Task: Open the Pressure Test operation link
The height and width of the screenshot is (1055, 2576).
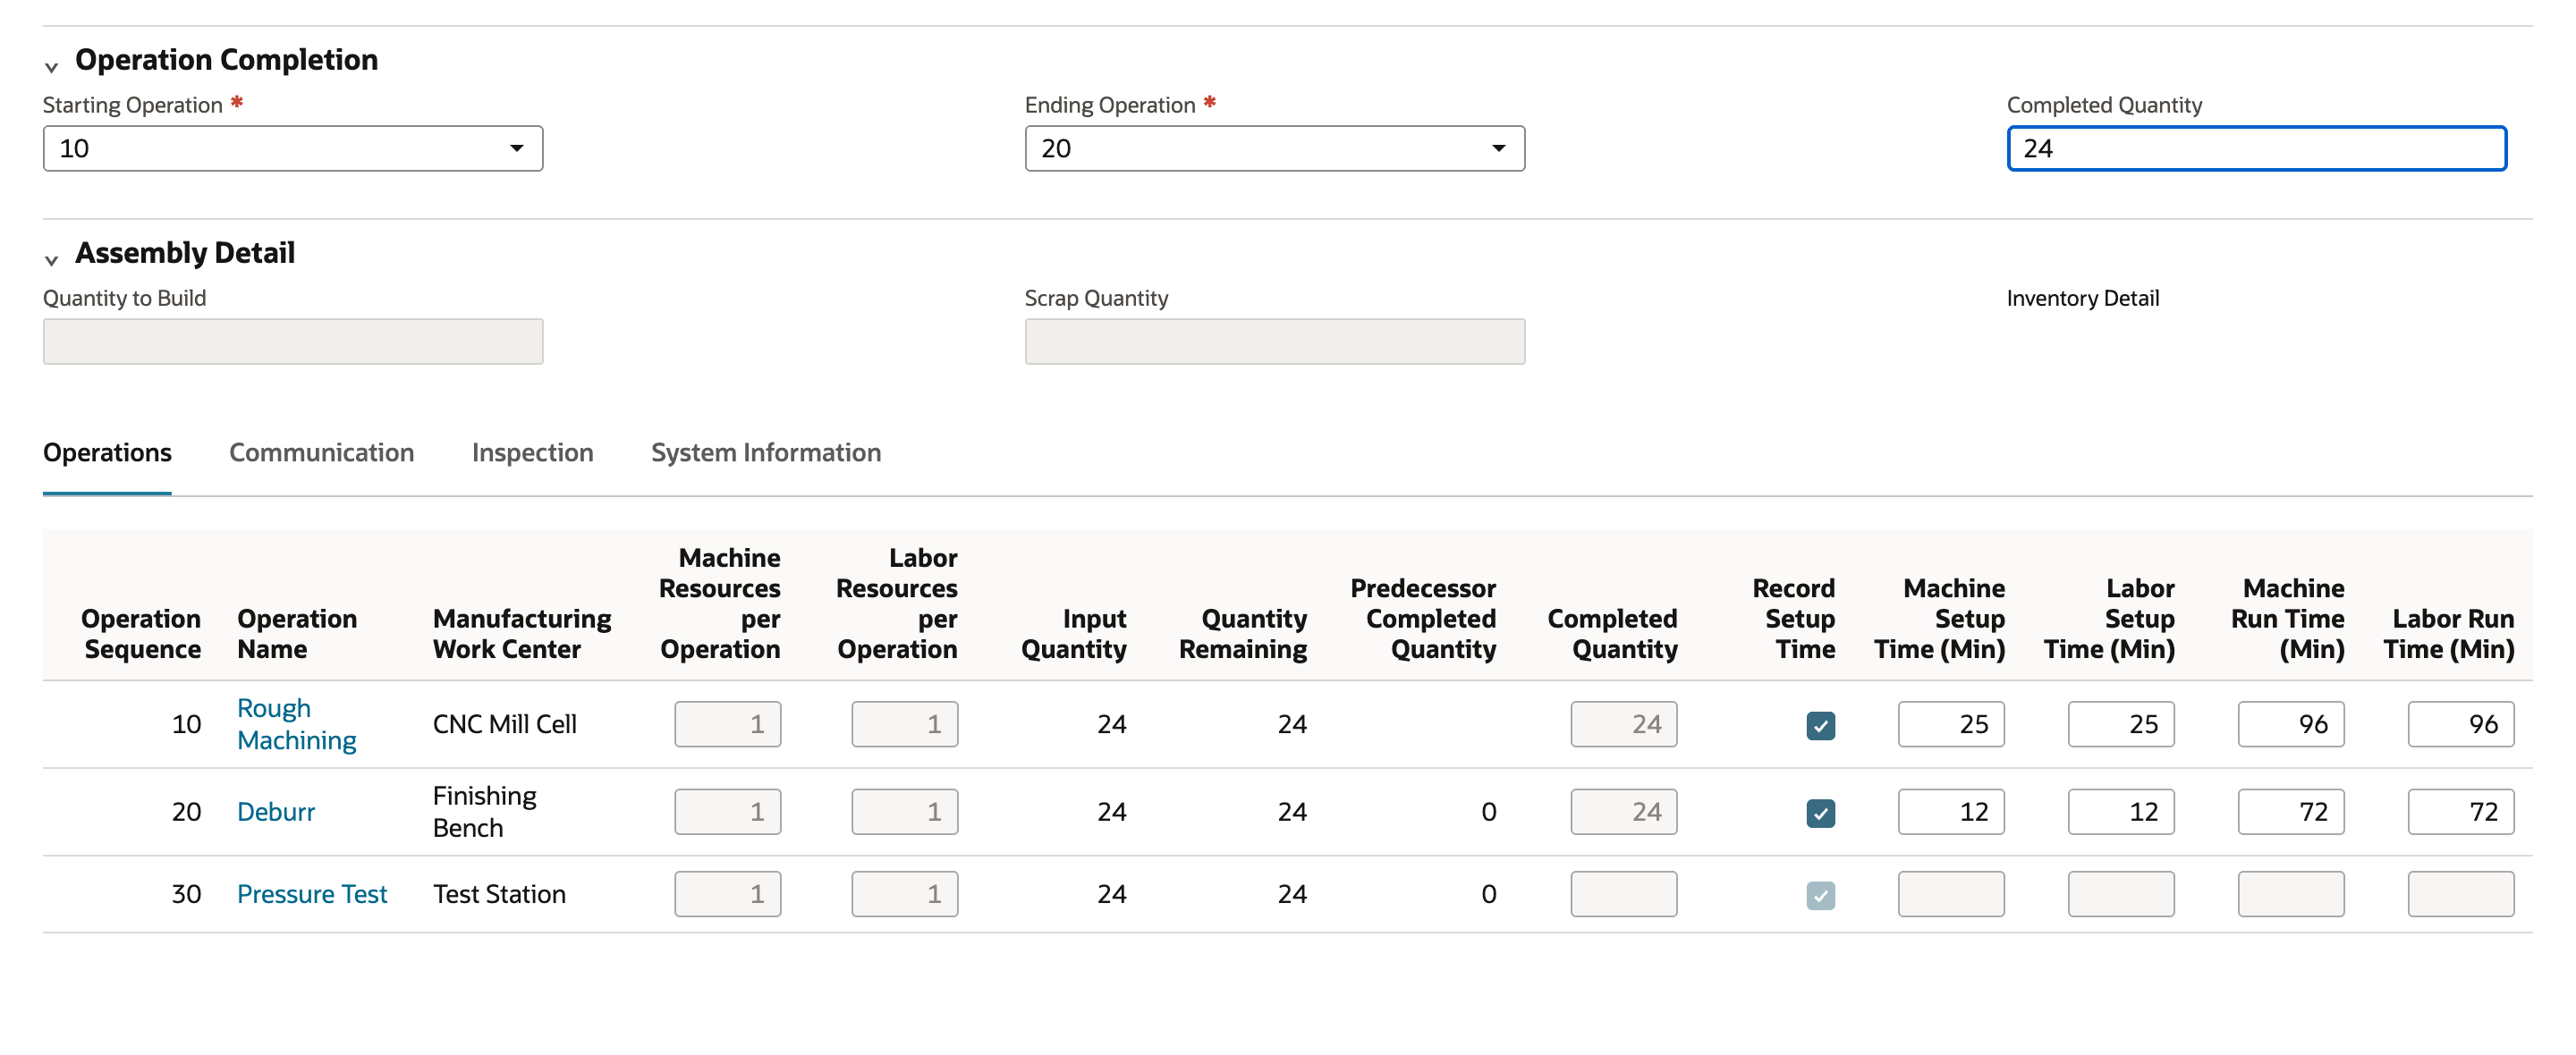Action: [312, 894]
